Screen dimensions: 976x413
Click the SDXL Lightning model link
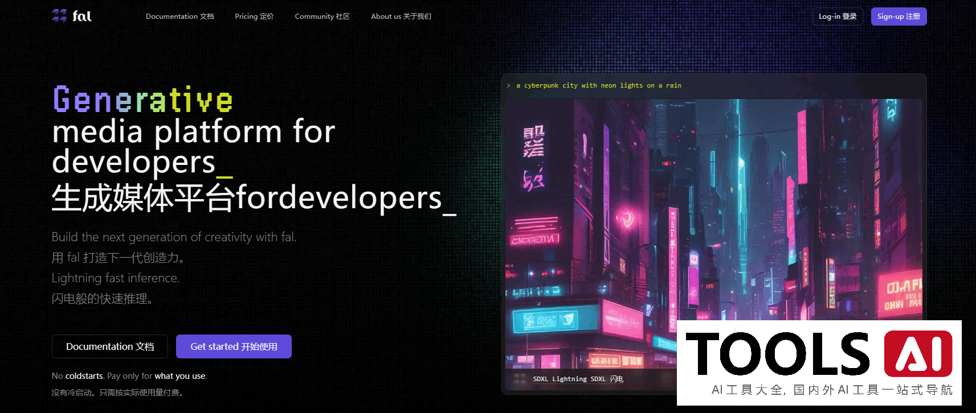[578, 379]
